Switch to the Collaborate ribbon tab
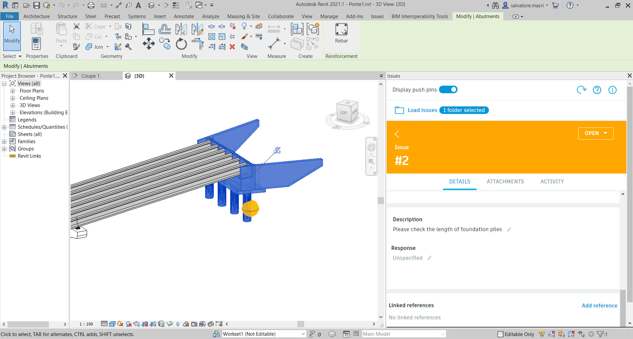Viewport: 633px width, 339px height. click(281, 16)
